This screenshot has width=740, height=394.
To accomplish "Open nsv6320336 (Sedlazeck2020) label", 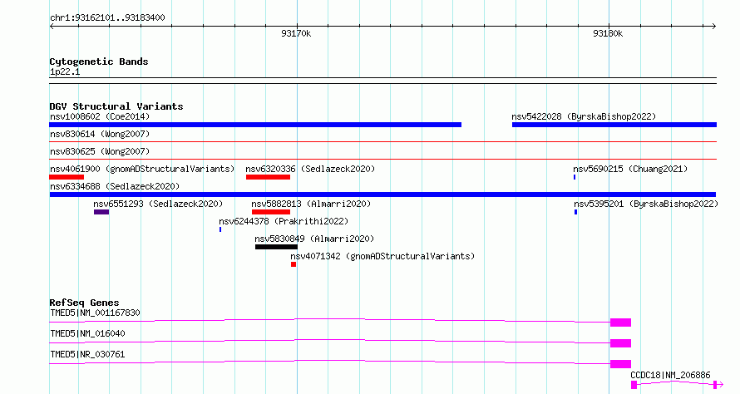I will click(310, 169).
